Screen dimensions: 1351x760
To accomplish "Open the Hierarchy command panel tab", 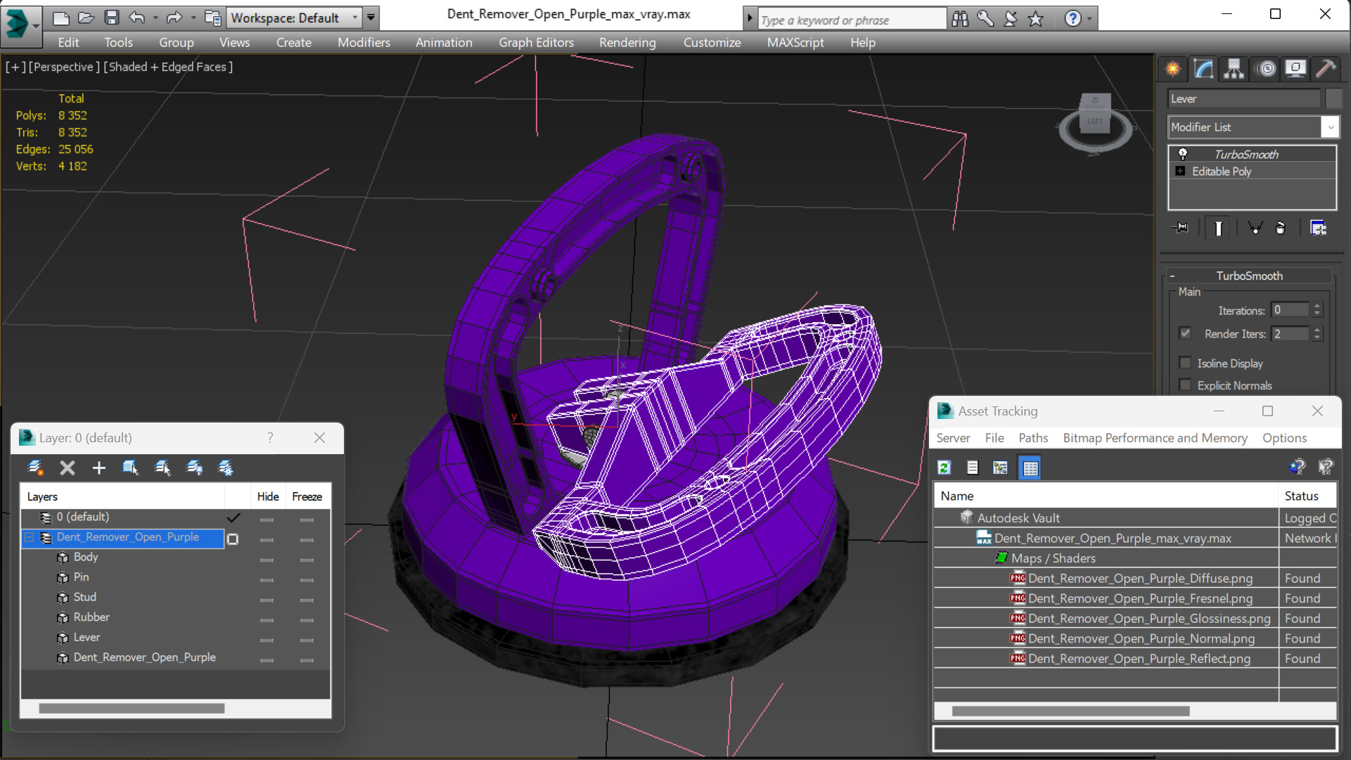I will click(1234, 68).
